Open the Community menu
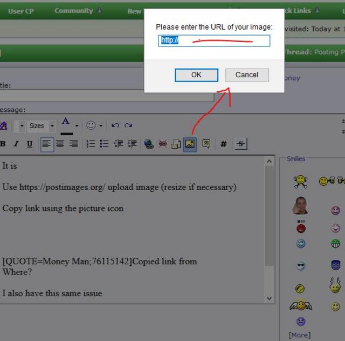 [x=78, y=11]
